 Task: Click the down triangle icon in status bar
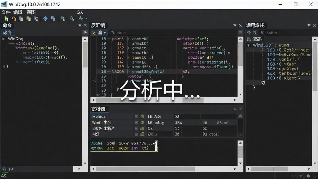[x=301, y=176]
